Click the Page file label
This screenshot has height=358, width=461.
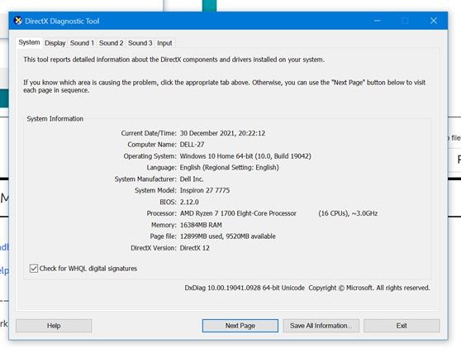point(164,236)
